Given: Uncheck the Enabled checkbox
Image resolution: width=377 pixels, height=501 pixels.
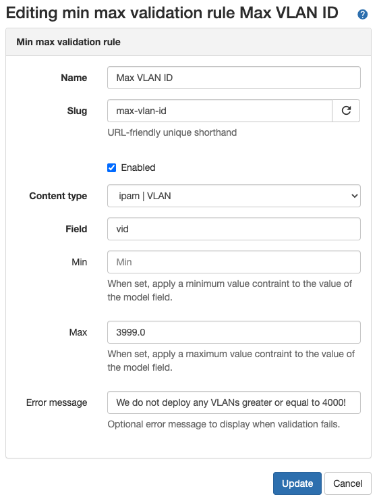Looking at the screenshot, I should [x=111, y=167].
